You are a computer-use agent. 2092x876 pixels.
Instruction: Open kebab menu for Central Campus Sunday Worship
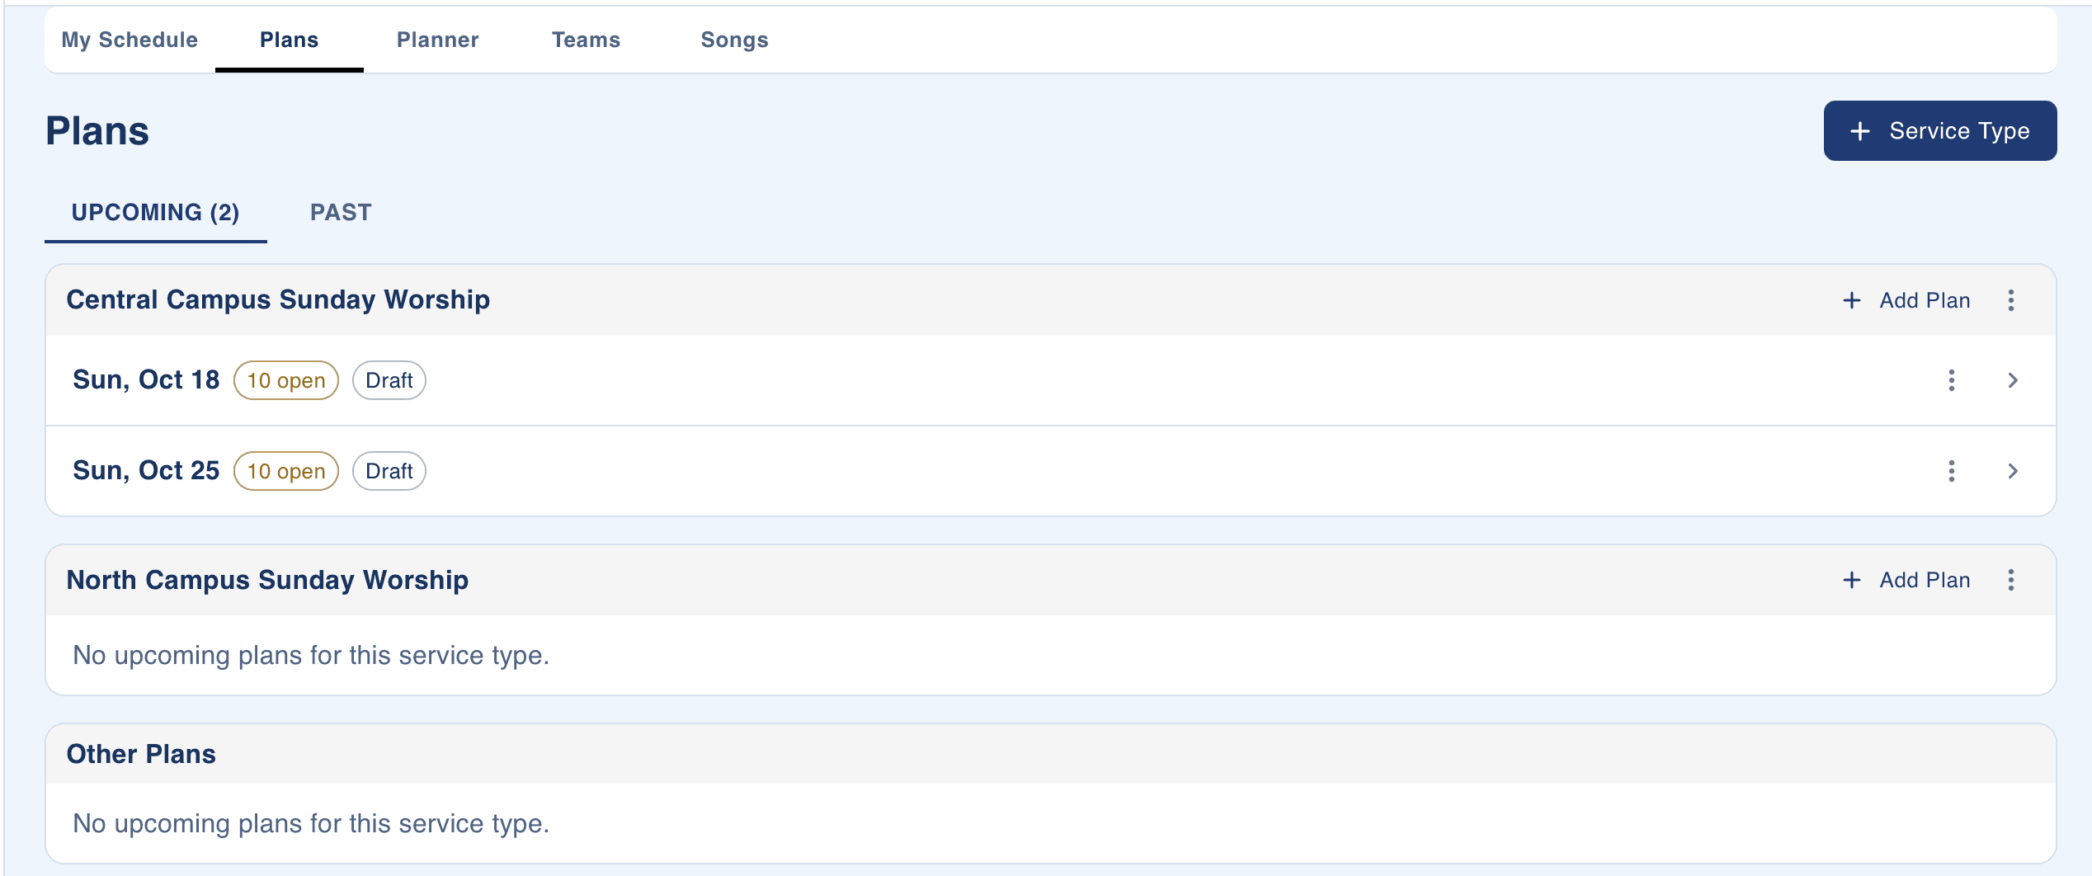2010,300
